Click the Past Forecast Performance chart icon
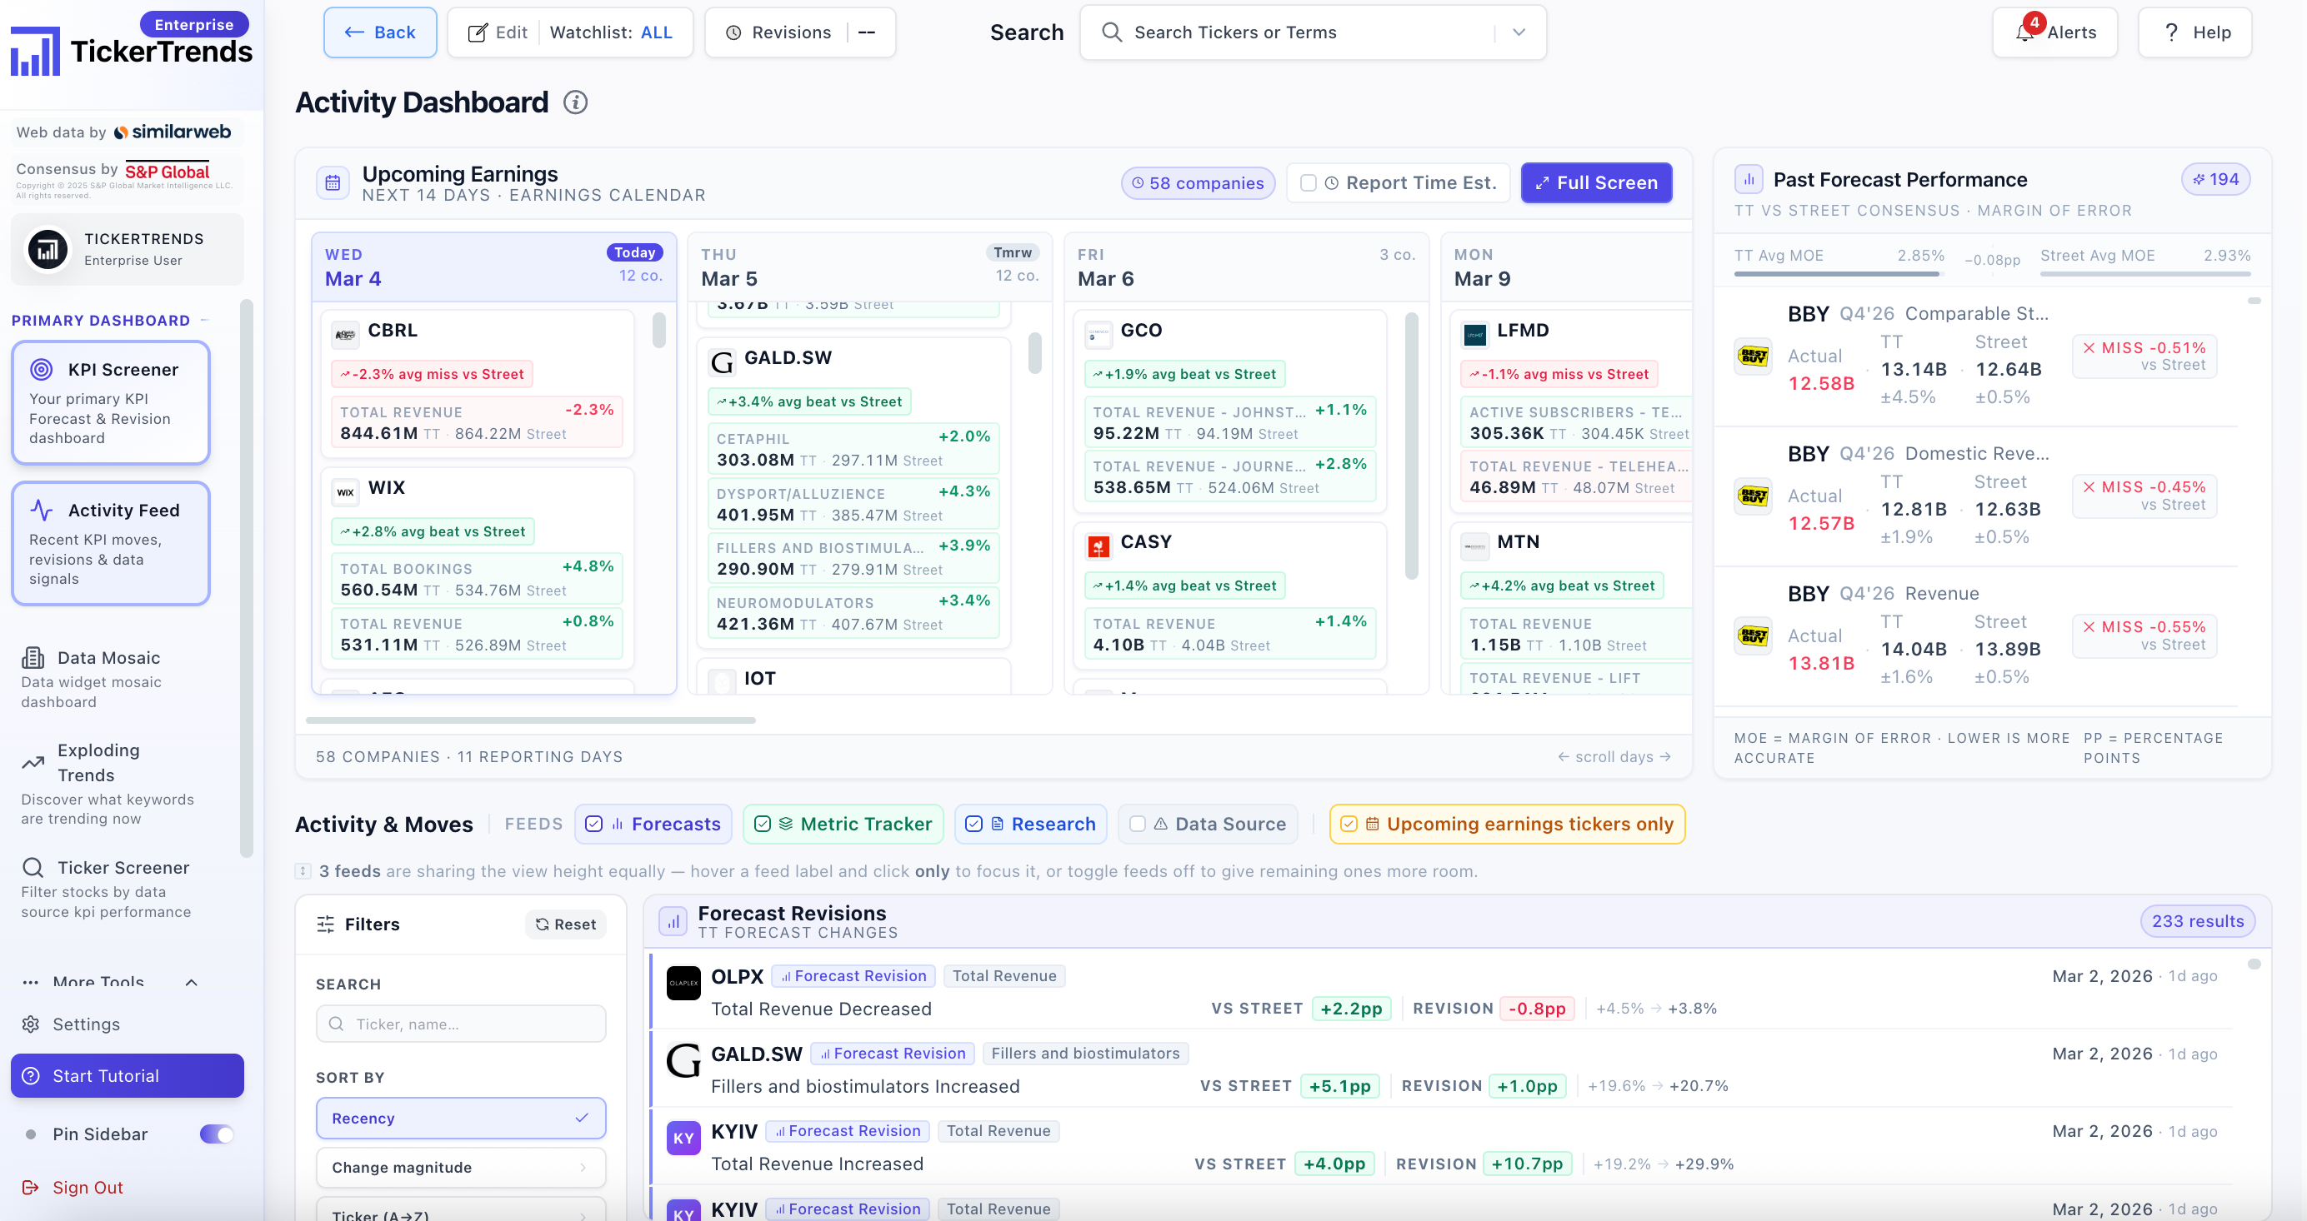The height and width of the screenshot is (1221, 2307). 1748,179
